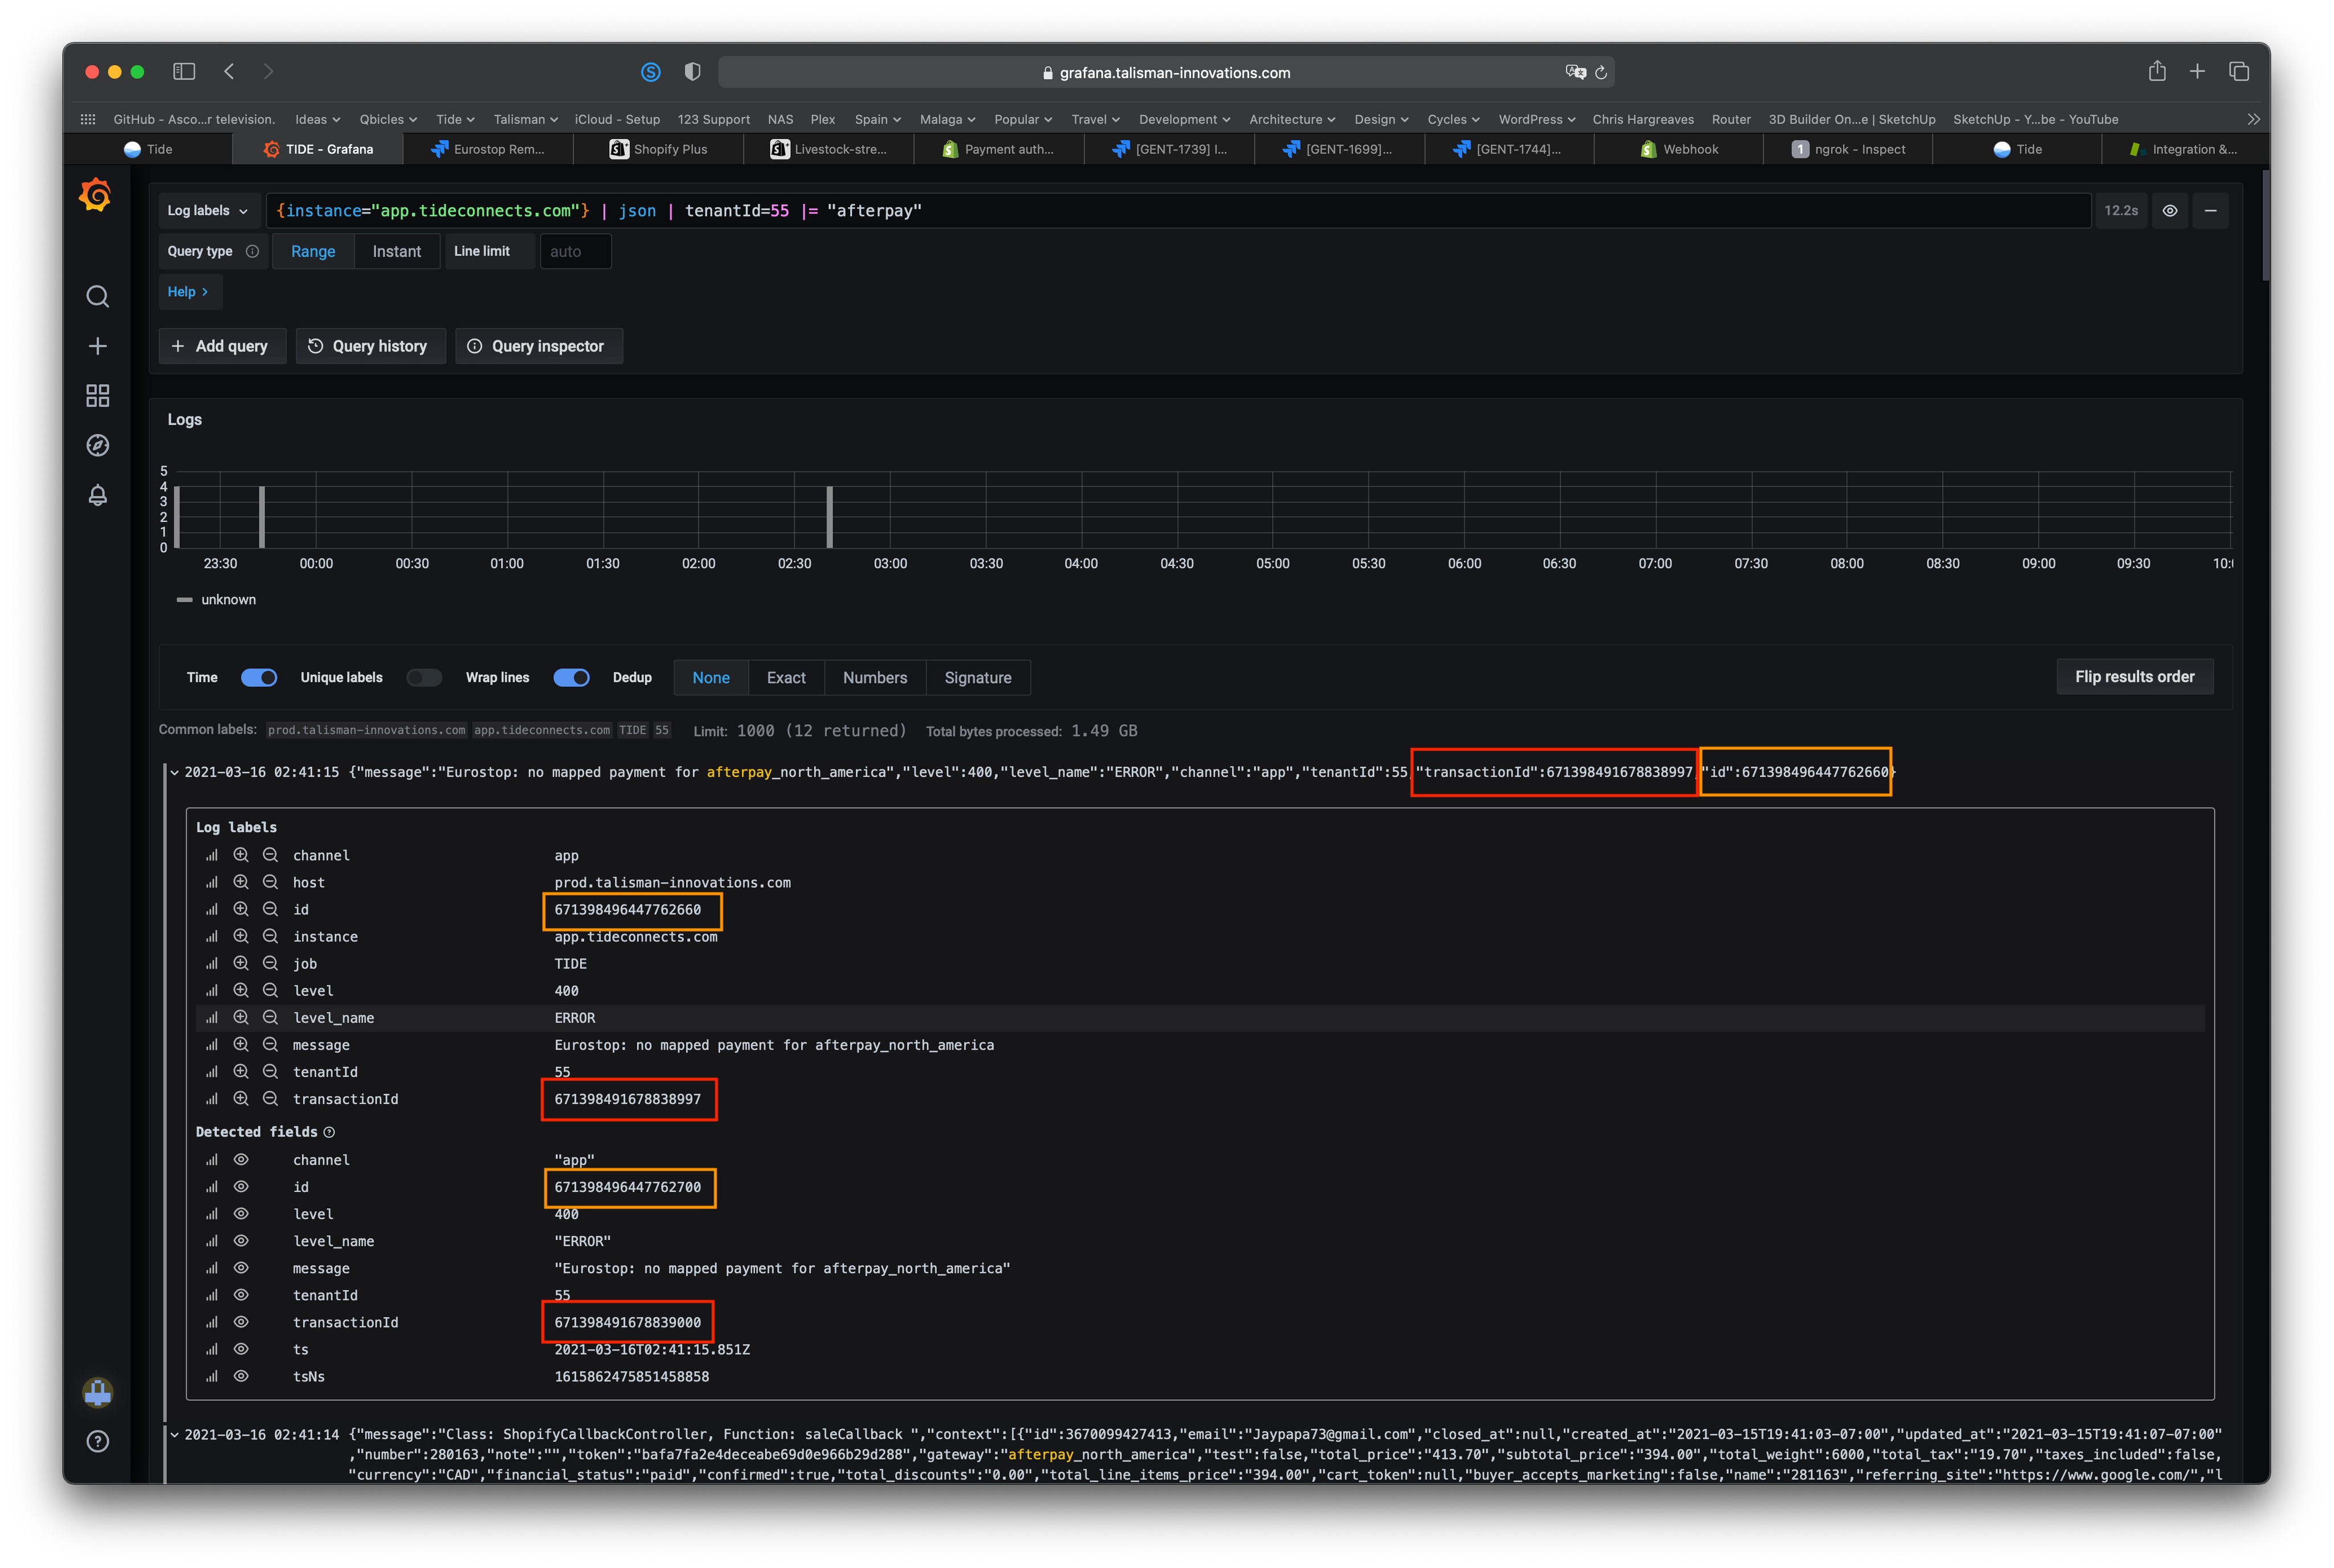Toggle the Time switch
Screen dimensions: 2334x1568
[x=259, y=678]
